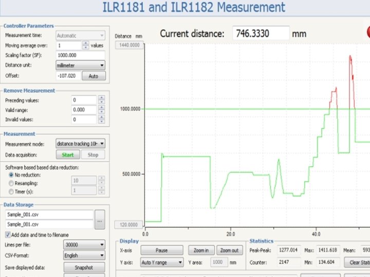This screenshot has width=370, height=277.
Task: Select the No reduction radio button
Action: [11, 175]
